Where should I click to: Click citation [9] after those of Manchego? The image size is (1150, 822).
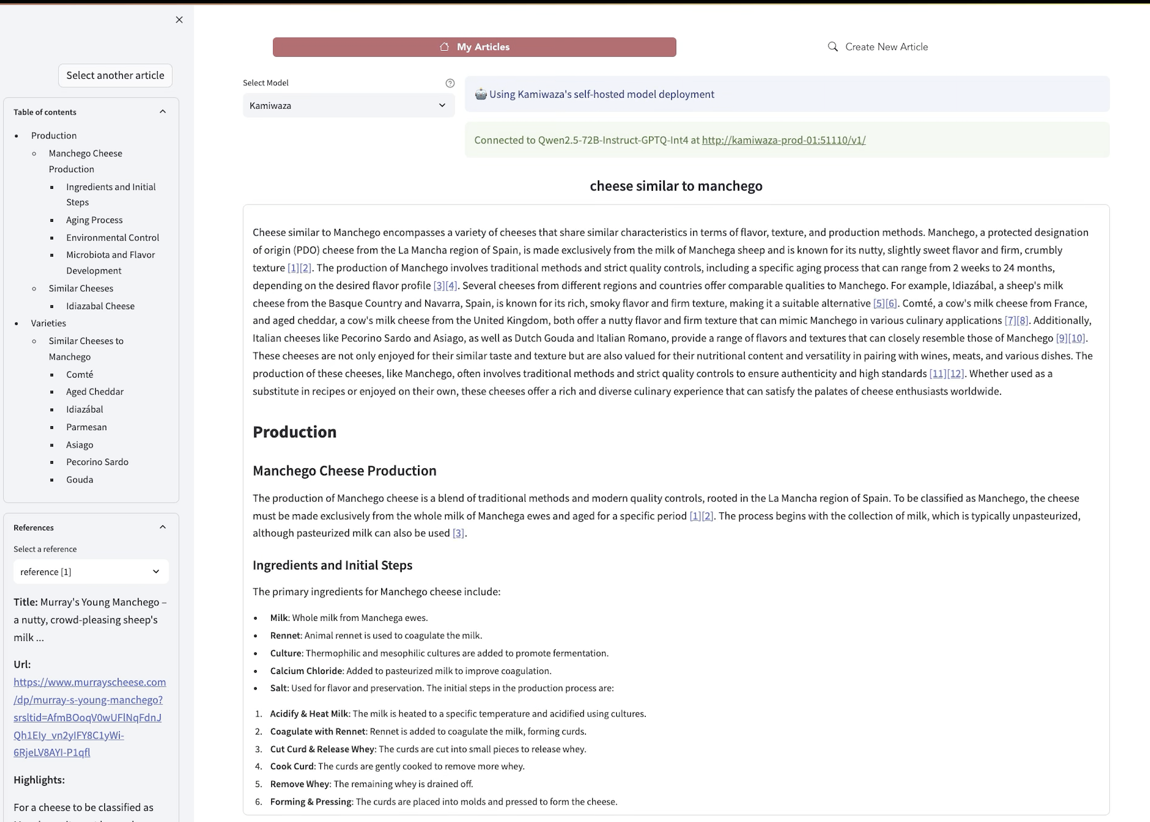click(1062, 338)
